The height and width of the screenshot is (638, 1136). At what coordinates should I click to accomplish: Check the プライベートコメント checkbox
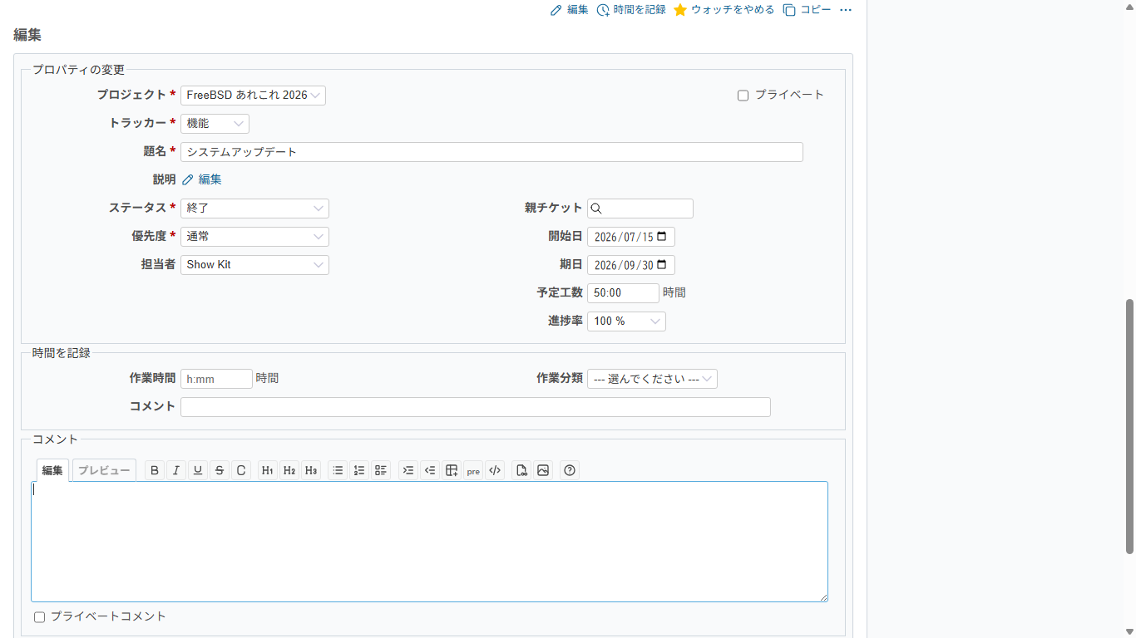[x=39, y=617]
